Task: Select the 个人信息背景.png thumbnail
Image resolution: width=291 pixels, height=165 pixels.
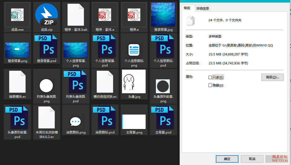Action: 76,50
